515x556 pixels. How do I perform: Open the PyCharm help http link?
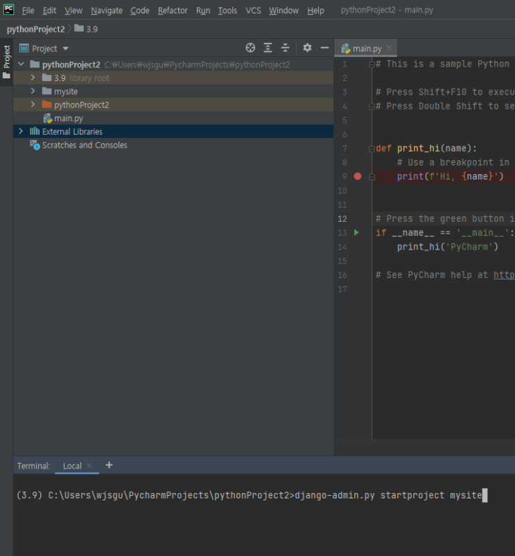(504, 275)
